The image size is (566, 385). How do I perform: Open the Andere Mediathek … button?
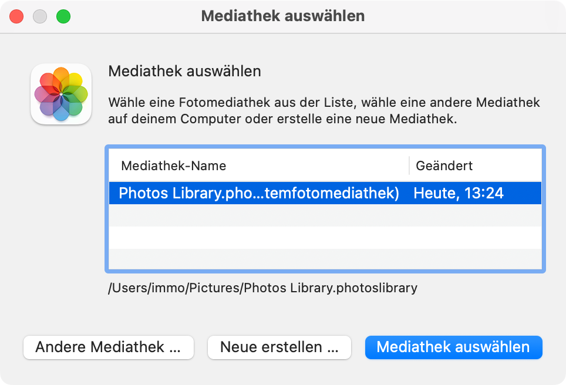click(109, 347)
